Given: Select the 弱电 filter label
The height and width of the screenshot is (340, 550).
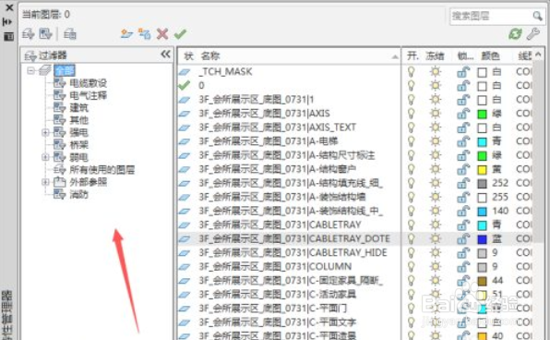Looking at the screenshot, I should (x=79, y=157).
